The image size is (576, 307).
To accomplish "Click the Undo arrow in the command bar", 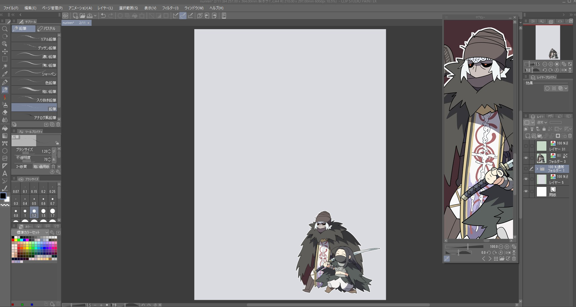I will (x=103, y=16).
